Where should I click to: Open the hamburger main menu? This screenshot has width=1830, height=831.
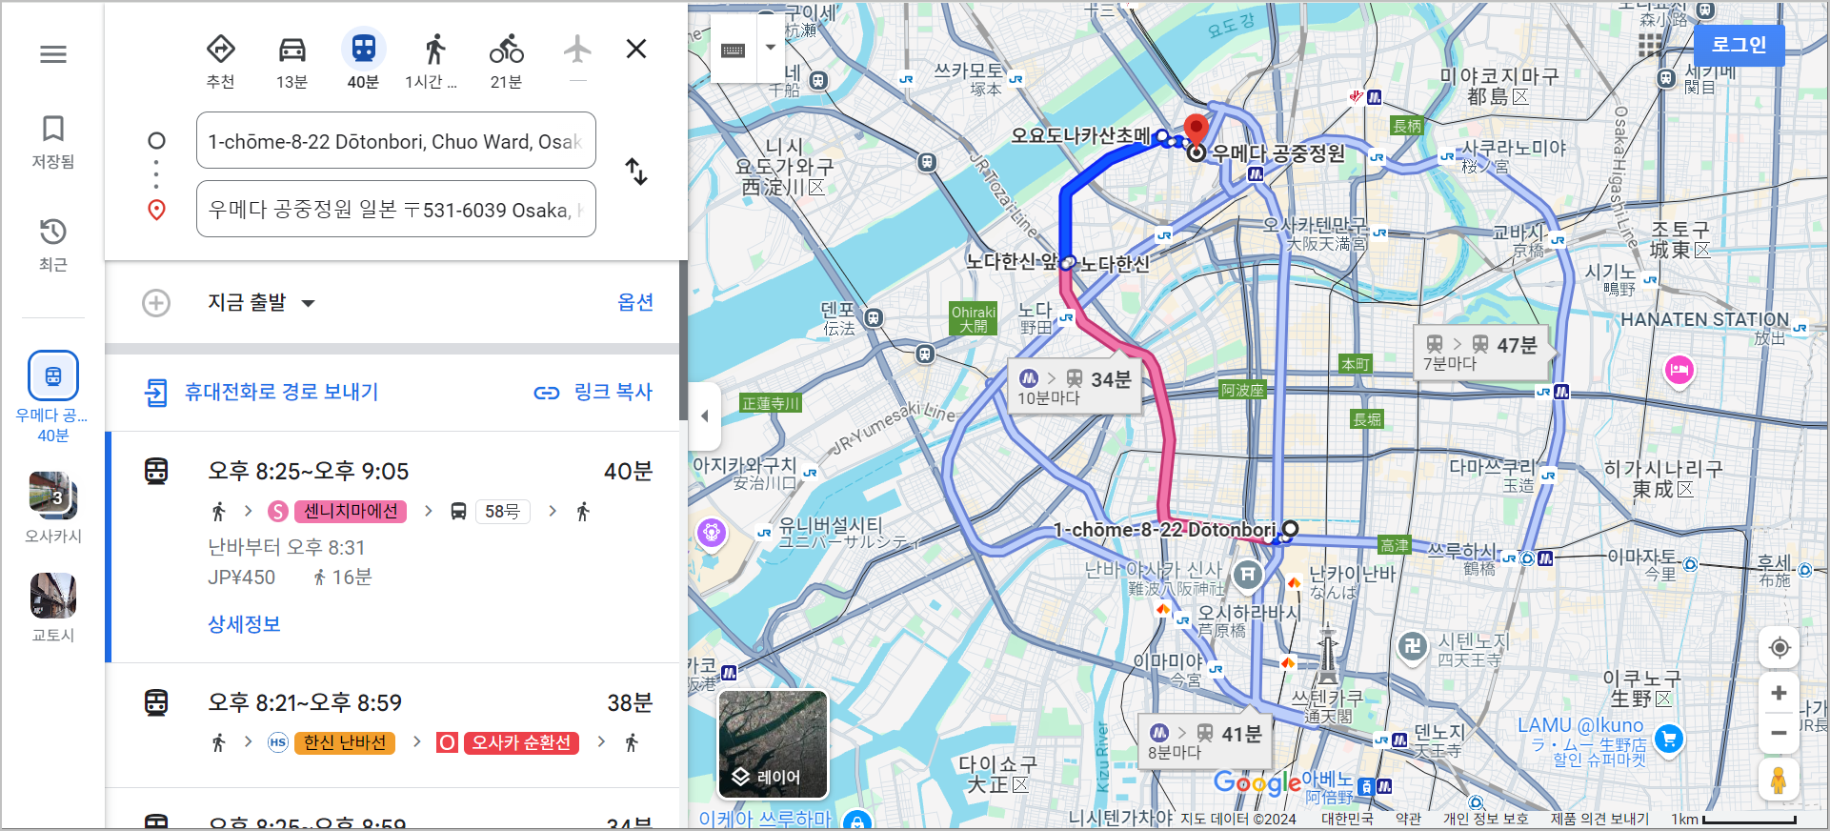(x=53, y=54)
